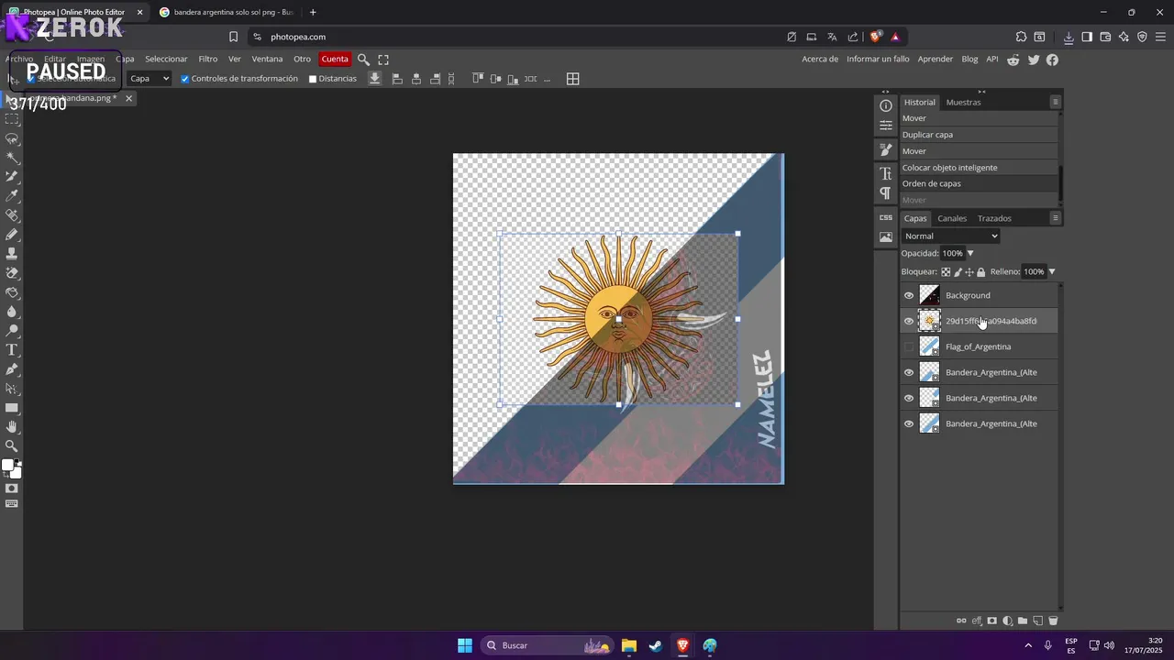1174x660 pixels.
Task: Open the Capa selection target dropdown
Action: (150, 79)
